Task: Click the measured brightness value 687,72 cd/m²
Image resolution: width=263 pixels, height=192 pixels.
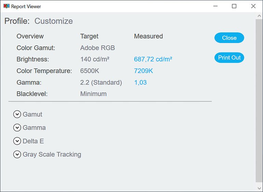Action: coord(153,59)
